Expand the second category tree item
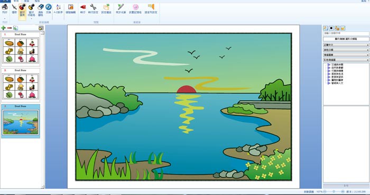 [x=329, y=68]
